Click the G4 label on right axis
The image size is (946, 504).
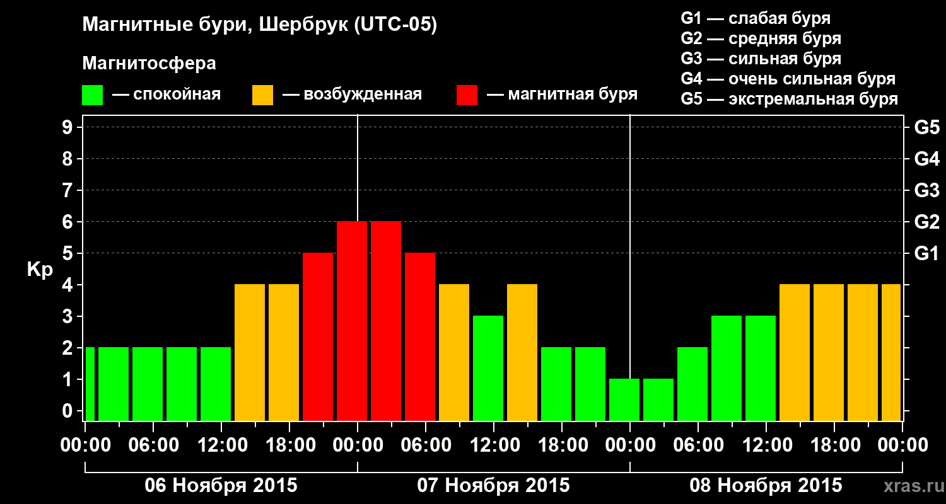[926, 159]
